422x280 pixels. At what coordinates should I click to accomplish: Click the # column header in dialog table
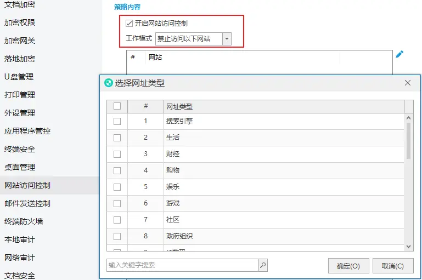[x=145, y=106]
